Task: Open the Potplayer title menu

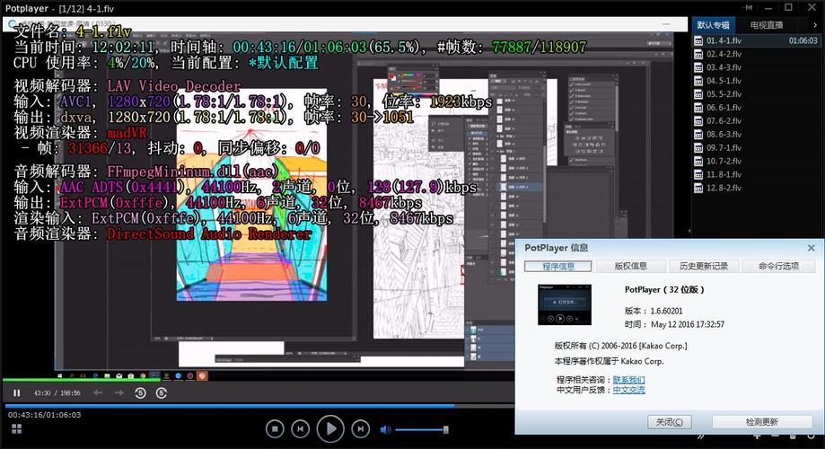Action: (26, 8)
